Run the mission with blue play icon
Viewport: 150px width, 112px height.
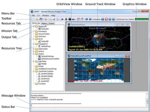[x=62, y=19]
